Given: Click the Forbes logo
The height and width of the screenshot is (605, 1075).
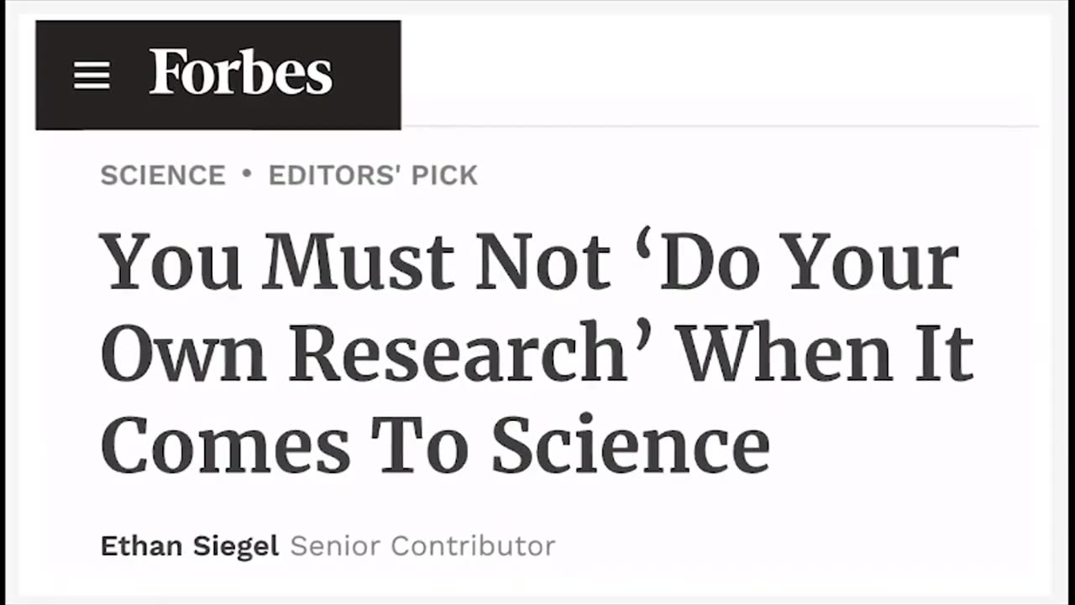Looking at the screenshot, I should [x=241, y=72].
